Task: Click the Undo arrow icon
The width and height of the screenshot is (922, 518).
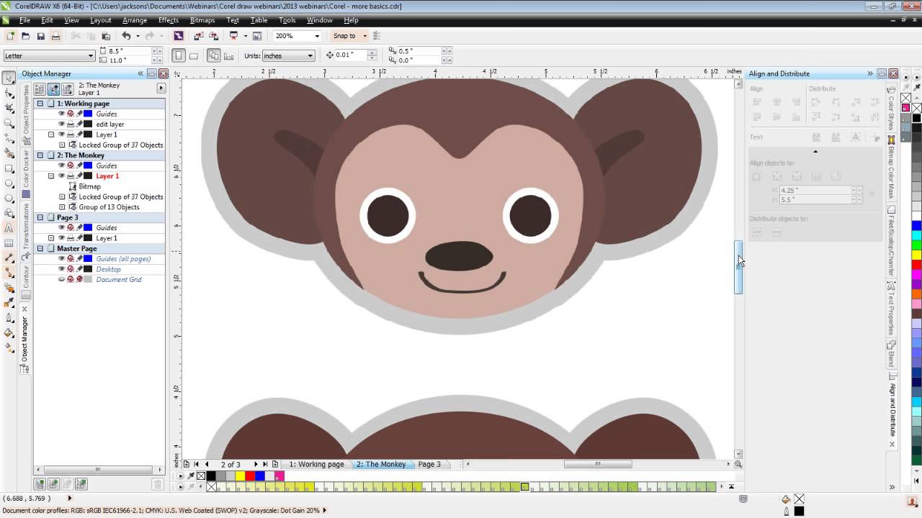Action: coord(126,36)
